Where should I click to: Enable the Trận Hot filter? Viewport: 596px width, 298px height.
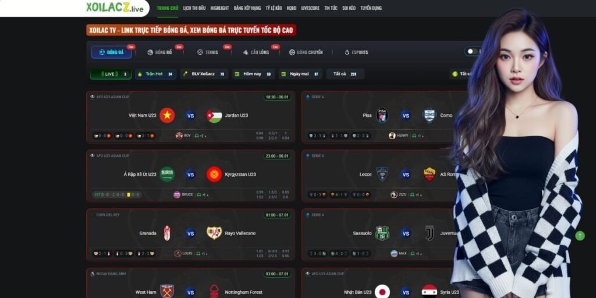point(155,74)
